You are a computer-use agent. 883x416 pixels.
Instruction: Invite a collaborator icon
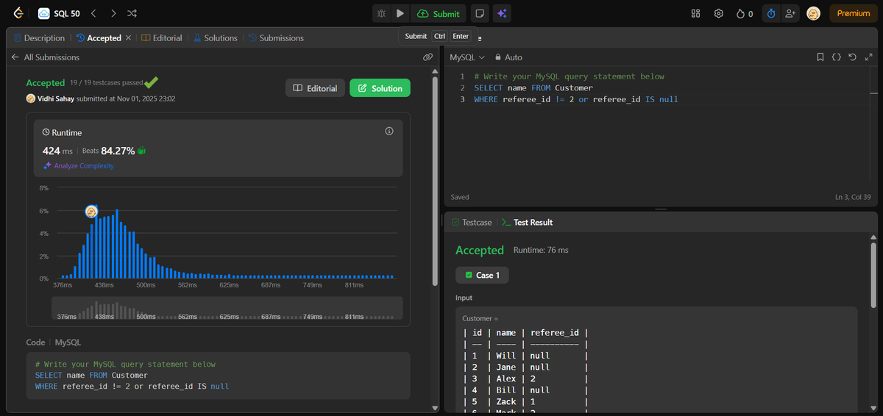(x=790, y=13)
